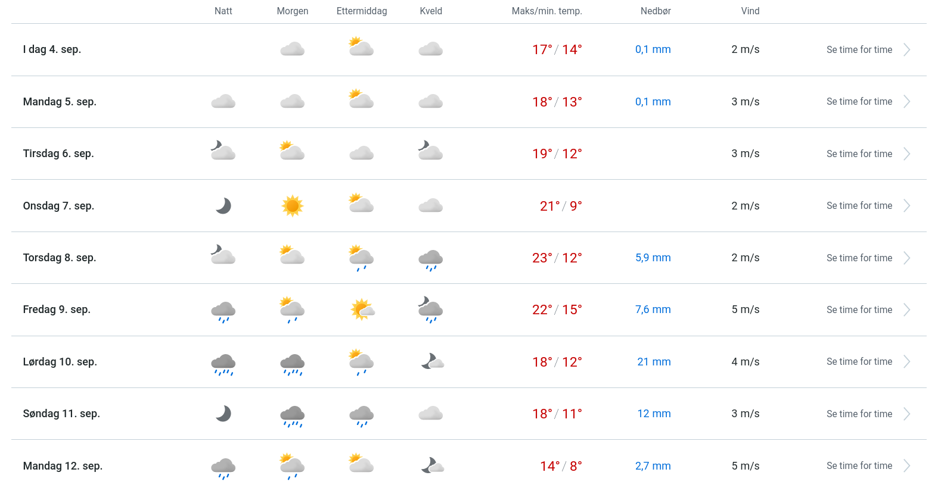Click the sunny icon for Onsdag morning

[x=292, y=206]
